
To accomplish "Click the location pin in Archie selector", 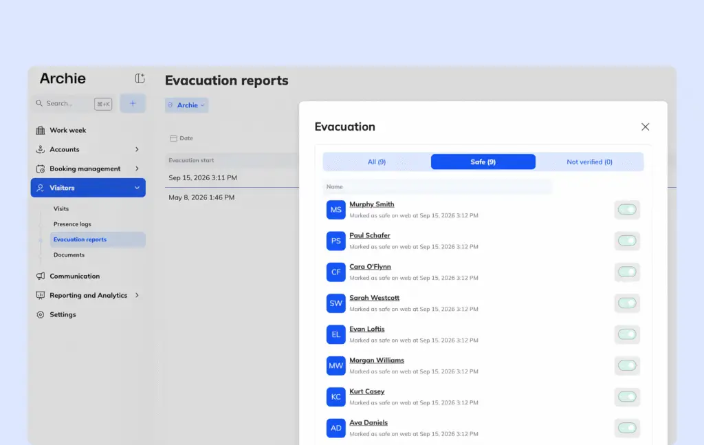I will (x=170, y=105).
